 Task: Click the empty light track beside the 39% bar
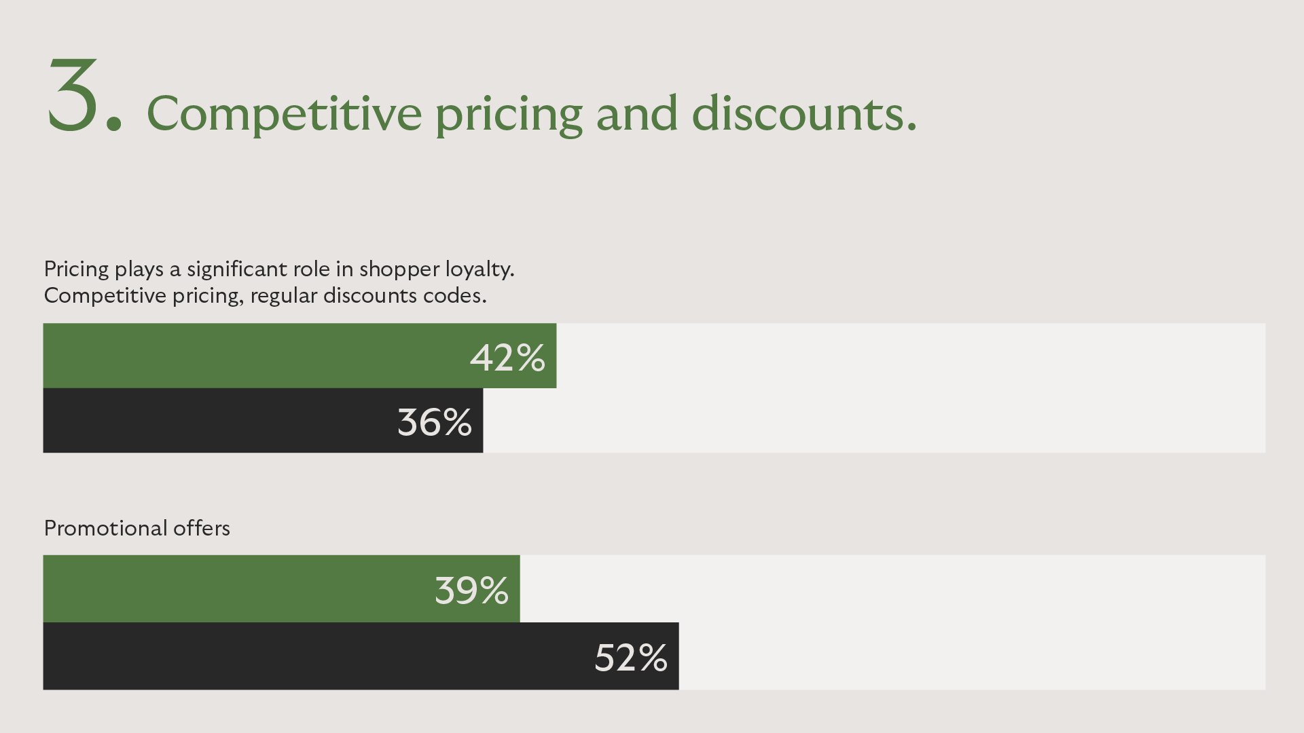click(x=892, y=589)
